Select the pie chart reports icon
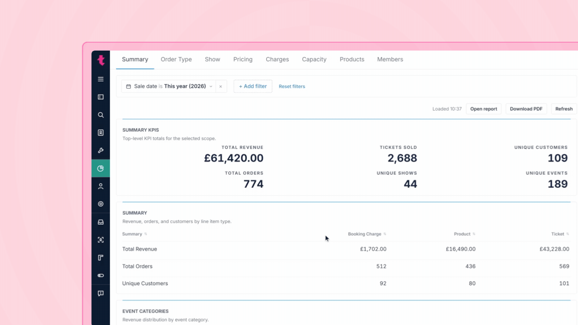This screenshot has width=578, height=325. (101, 168)
